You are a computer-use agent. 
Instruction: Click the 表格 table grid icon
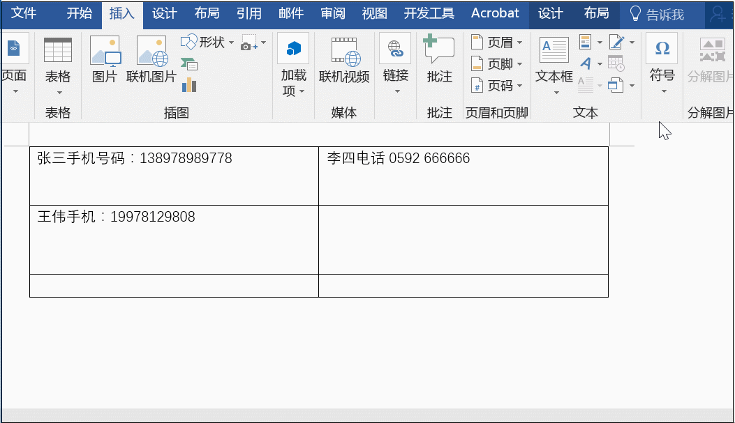pyautogui.click(x=58, y=50)
